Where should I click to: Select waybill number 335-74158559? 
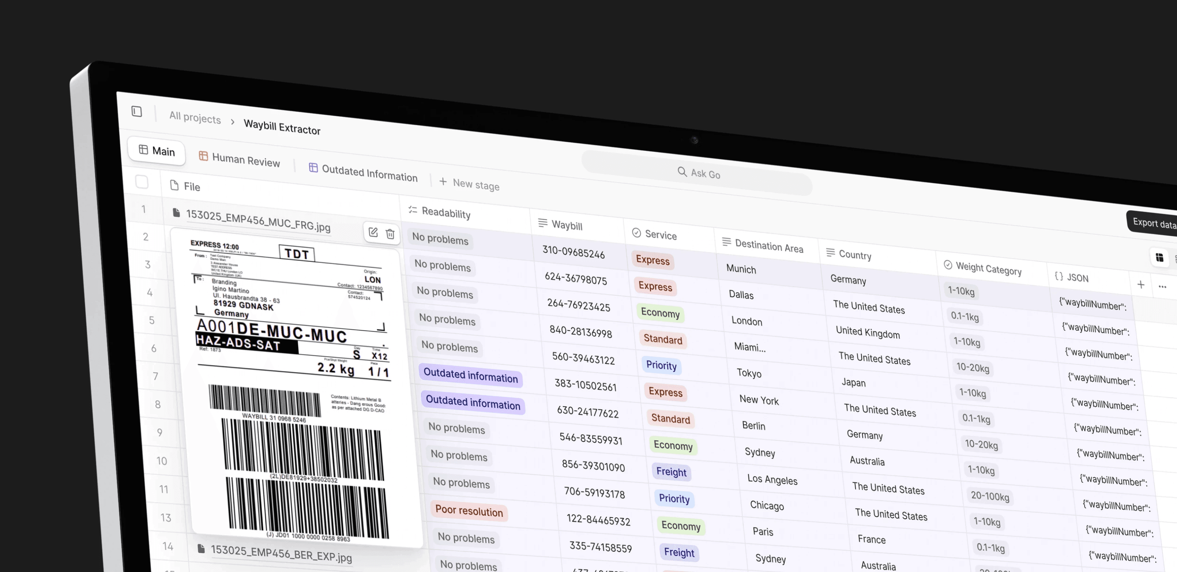pos(600,546)
